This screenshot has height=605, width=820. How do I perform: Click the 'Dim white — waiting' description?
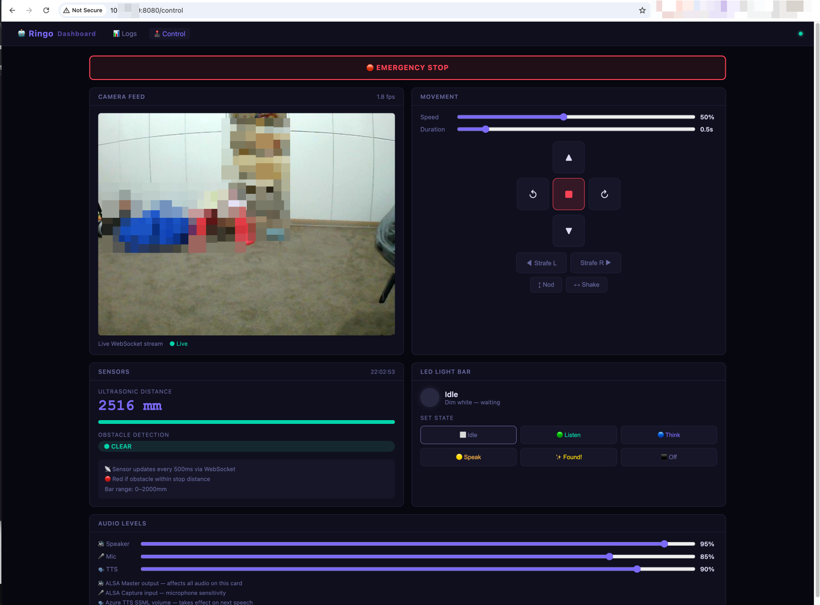coord(472,402)
